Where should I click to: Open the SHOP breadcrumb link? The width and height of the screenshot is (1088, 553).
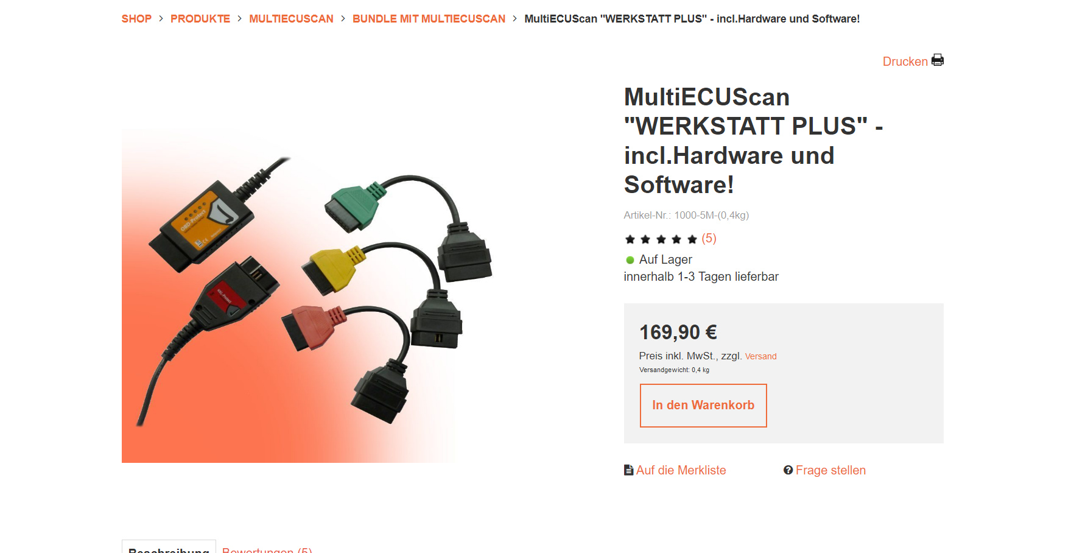[x=136, y=19]
